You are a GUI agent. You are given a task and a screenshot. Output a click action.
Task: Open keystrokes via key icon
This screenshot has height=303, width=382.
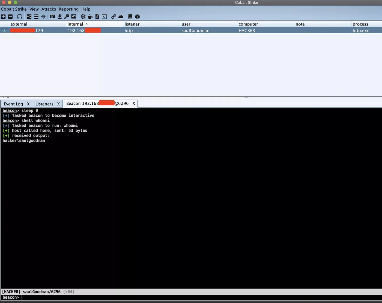point(67,17)
